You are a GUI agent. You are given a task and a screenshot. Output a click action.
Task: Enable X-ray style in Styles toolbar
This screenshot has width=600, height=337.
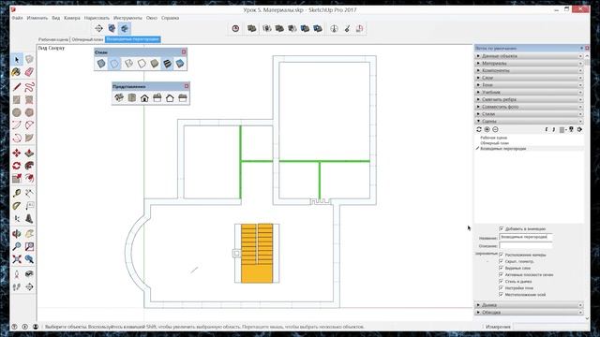101,64
